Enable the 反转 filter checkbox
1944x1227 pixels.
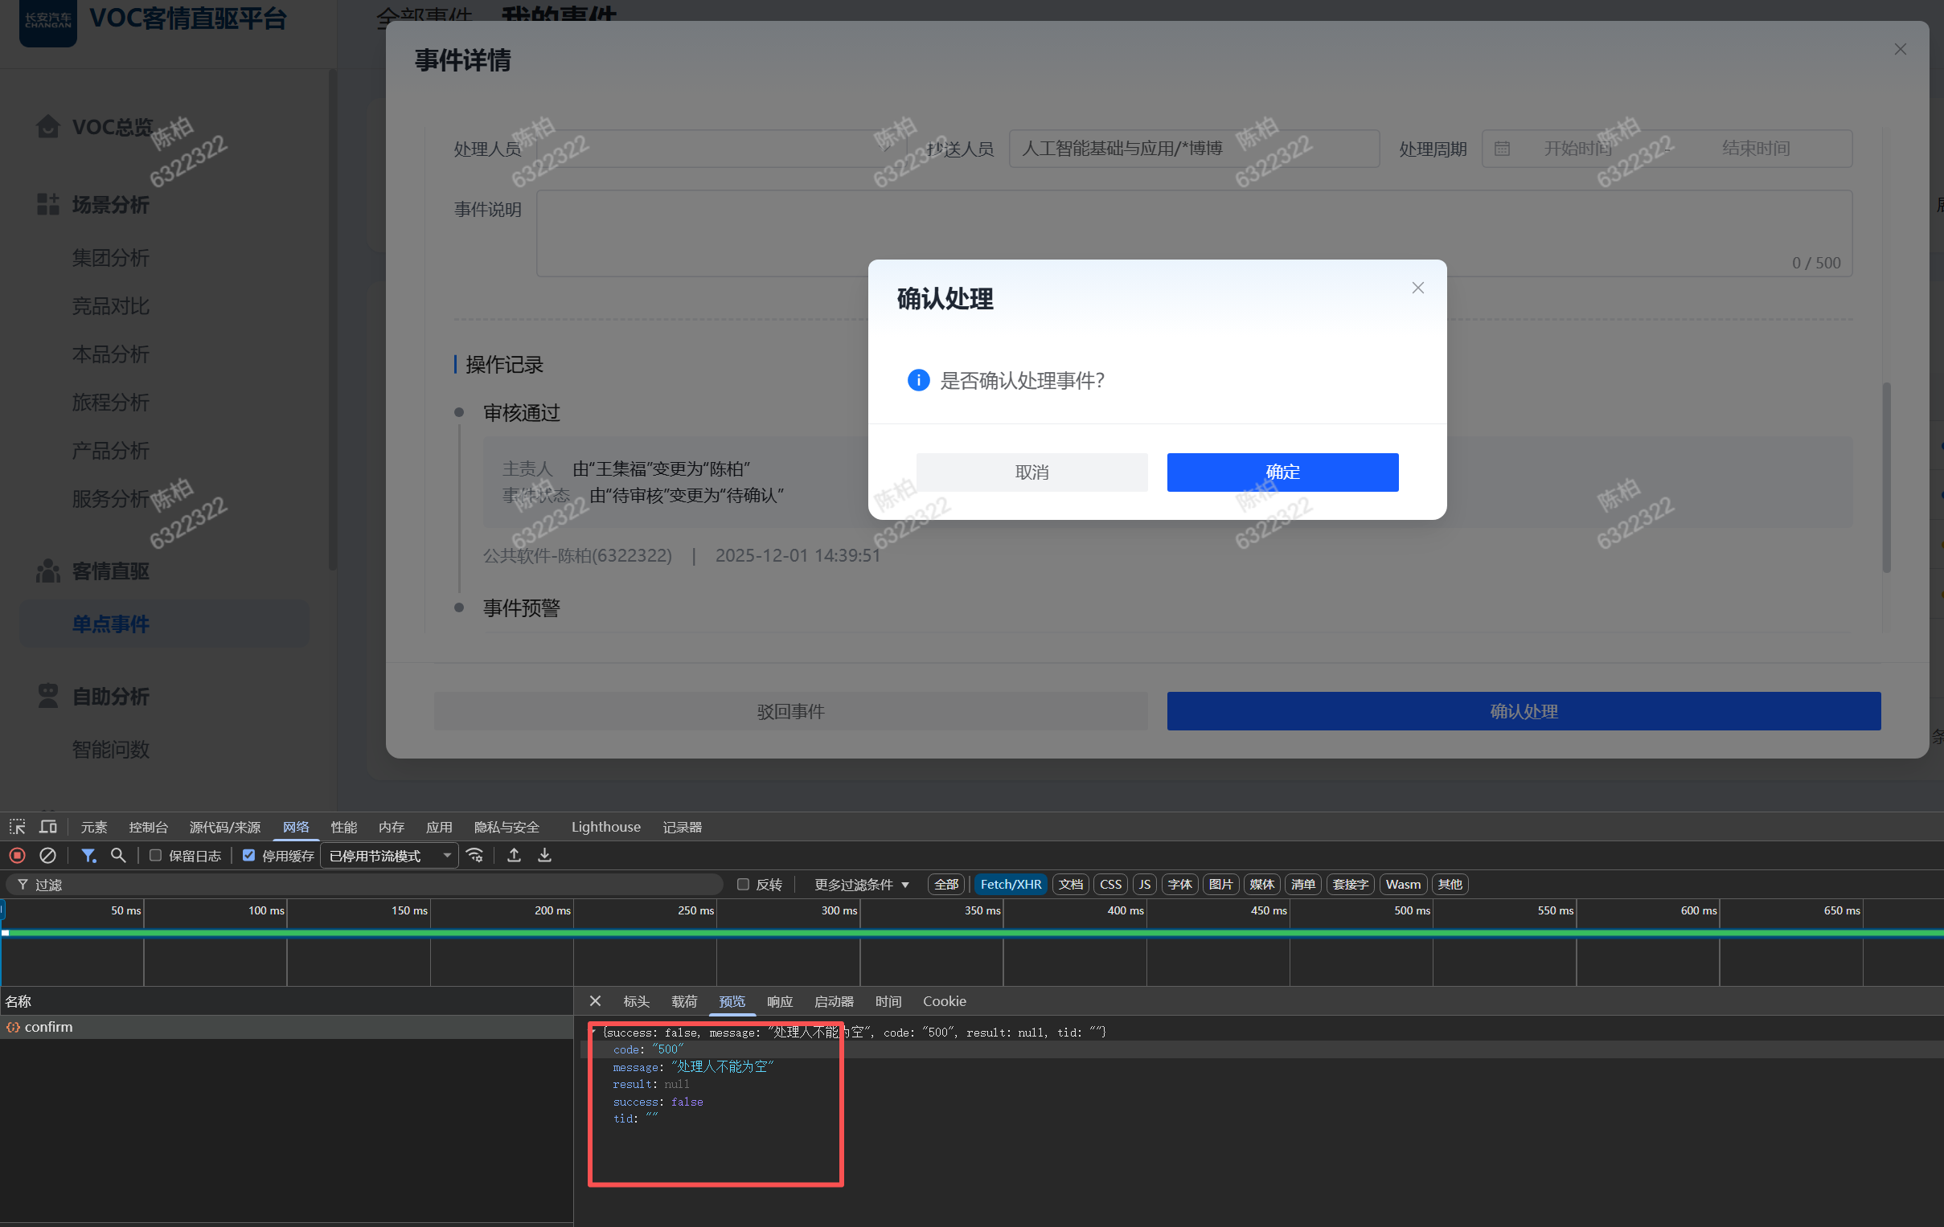pos(743,884)
